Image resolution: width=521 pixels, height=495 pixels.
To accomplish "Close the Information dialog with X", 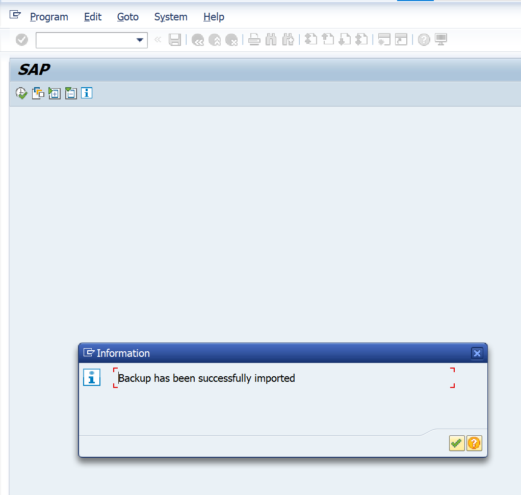I will pos(477,353).
